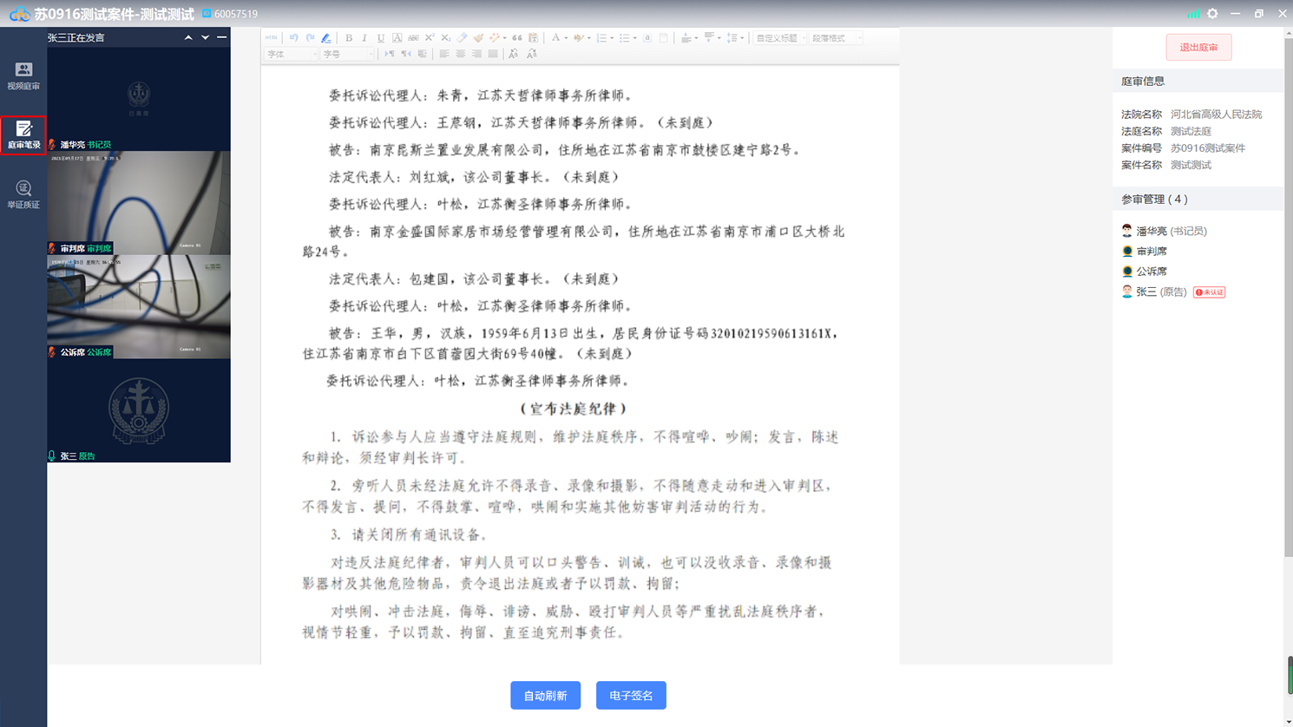Viewport: 1293px width, 727px height.
Task: Apply italic formatting in editor toolbar
Action: [364, 38]
